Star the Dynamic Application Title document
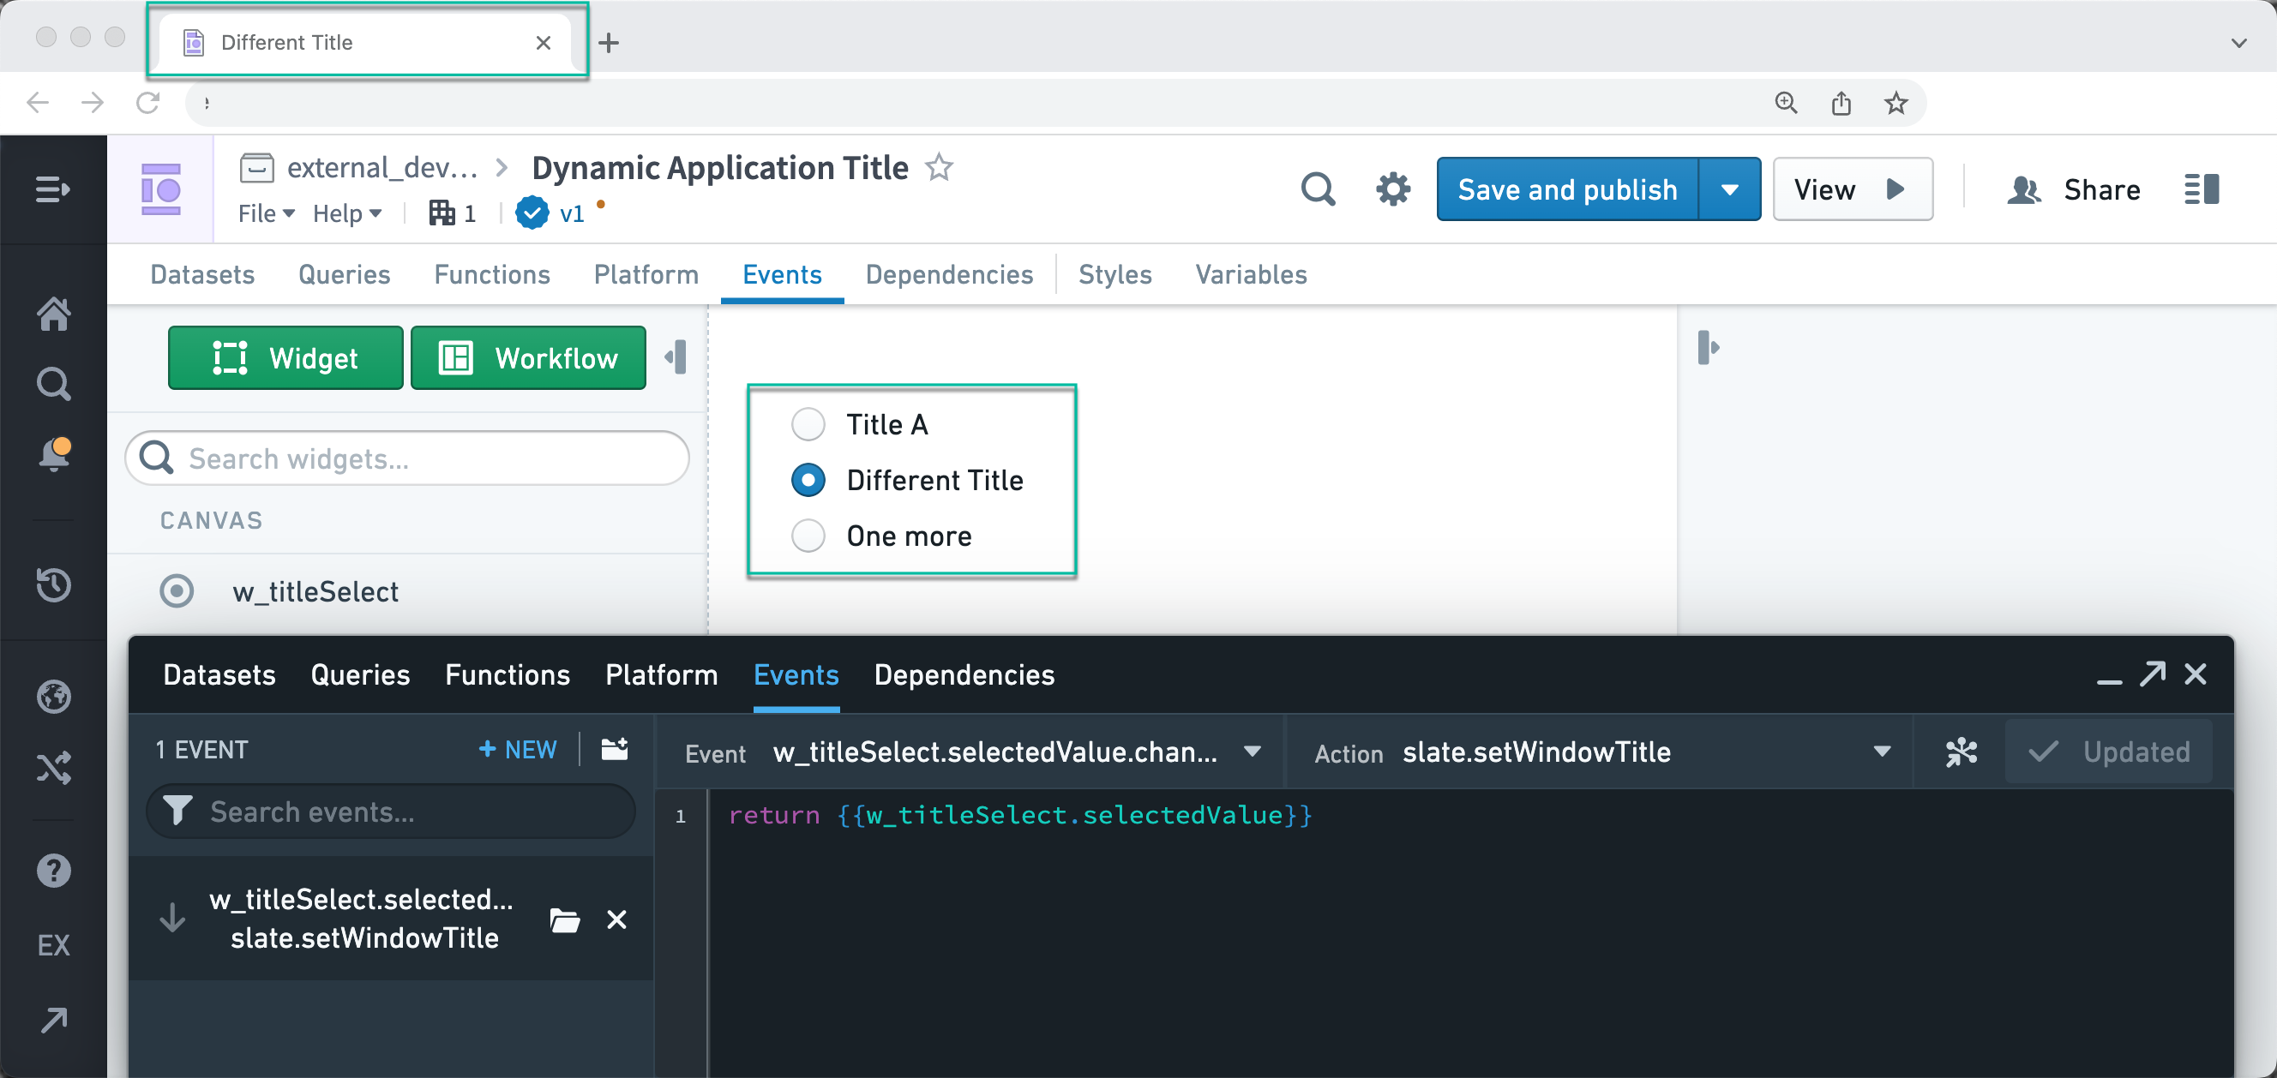2277x1078 pixels. [x=939, y=167]
